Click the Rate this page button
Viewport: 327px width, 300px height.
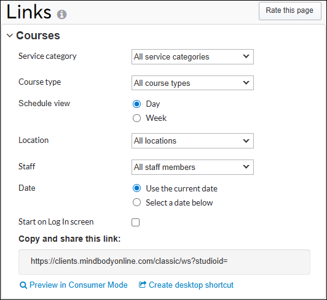coord(290,11)
